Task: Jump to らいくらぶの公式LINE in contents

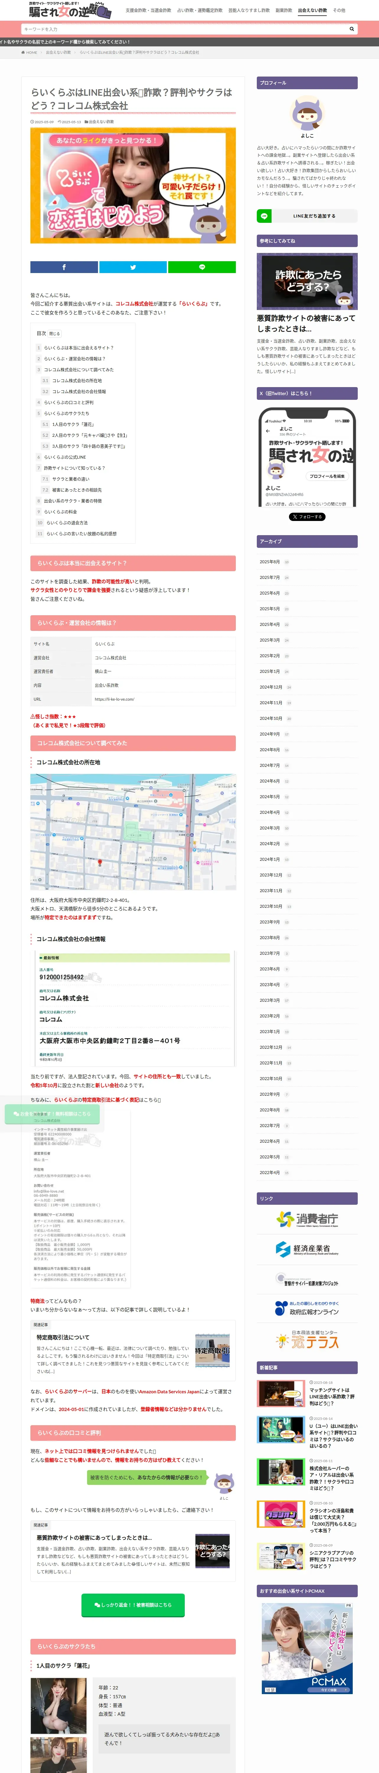Action: pos(65,457)
